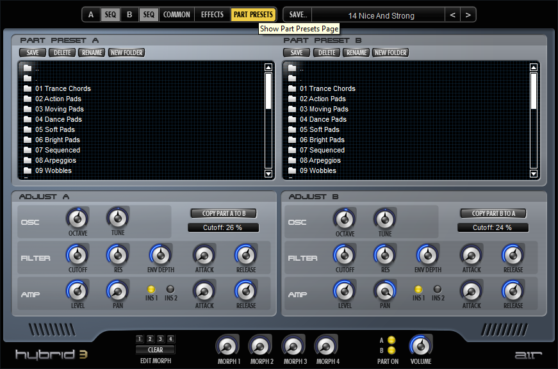
Task: Toggle INS 2 in Adjust A
Action: click(170, 290)
